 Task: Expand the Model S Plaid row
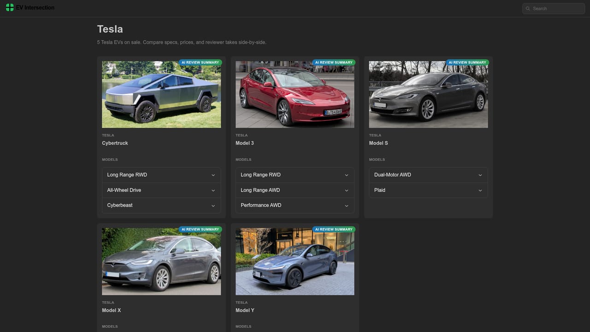(429, 190)
